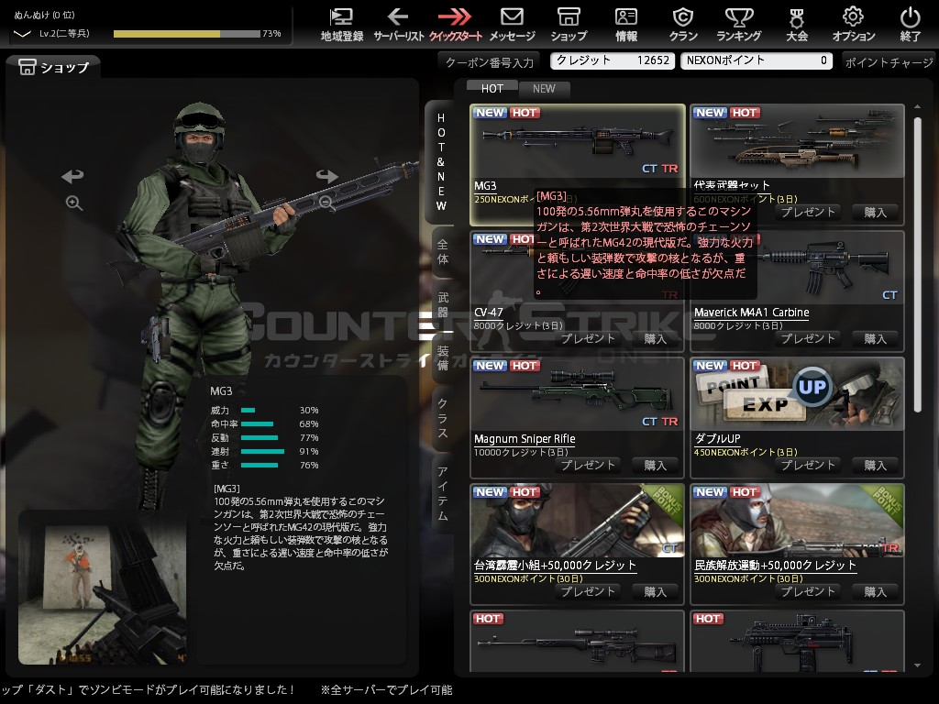
Task: Zoom out on character model
Action: pos(326,203)
